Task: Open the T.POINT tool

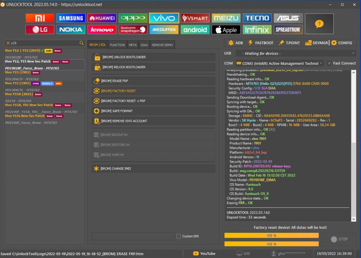Action: point(289,43)
